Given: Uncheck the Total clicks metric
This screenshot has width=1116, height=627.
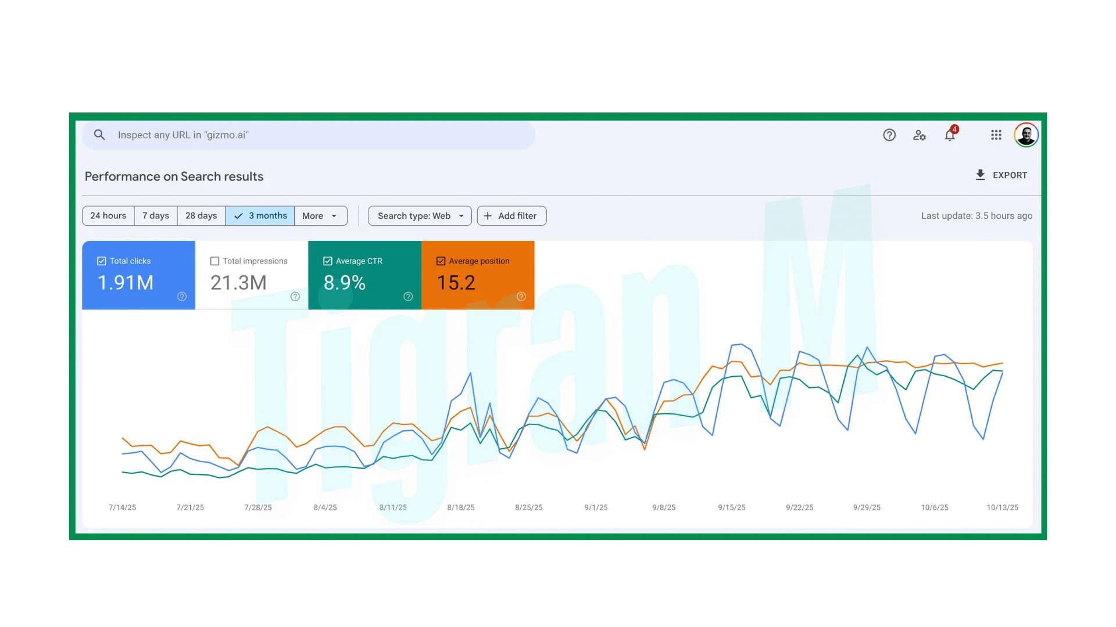Looking at the screenshot, I should 102,261.
